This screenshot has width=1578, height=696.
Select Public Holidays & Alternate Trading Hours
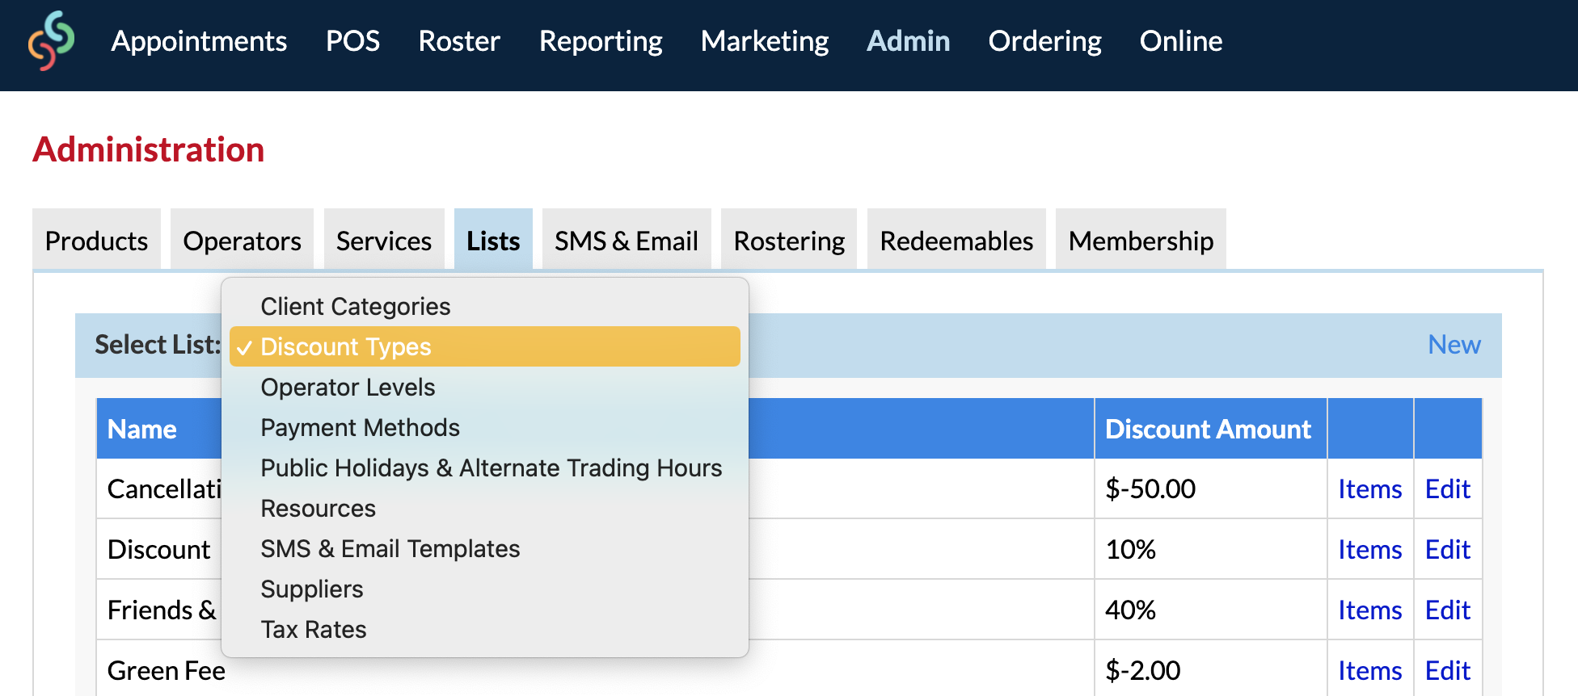(x=485, y=467)
